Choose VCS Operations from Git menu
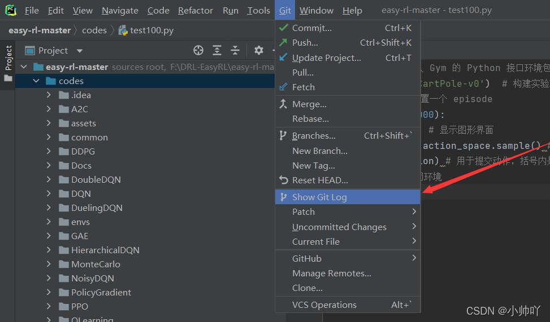Image resolution: width=550 pixels, height=322 pixels. (348, 305)
